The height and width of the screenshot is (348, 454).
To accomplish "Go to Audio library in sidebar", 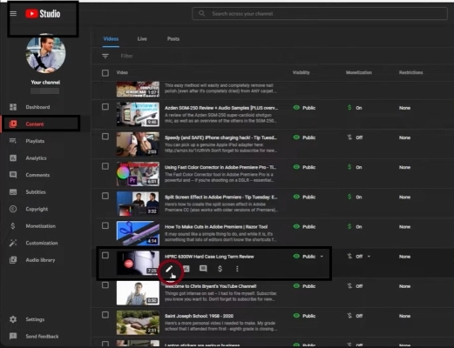I will click(40, 260).
